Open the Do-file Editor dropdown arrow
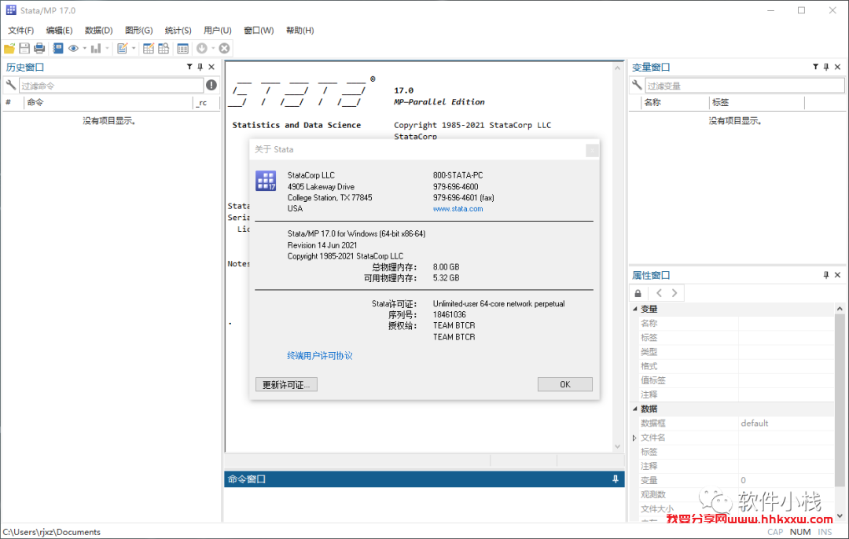The image size is (849, 539). tap(133, 48)
